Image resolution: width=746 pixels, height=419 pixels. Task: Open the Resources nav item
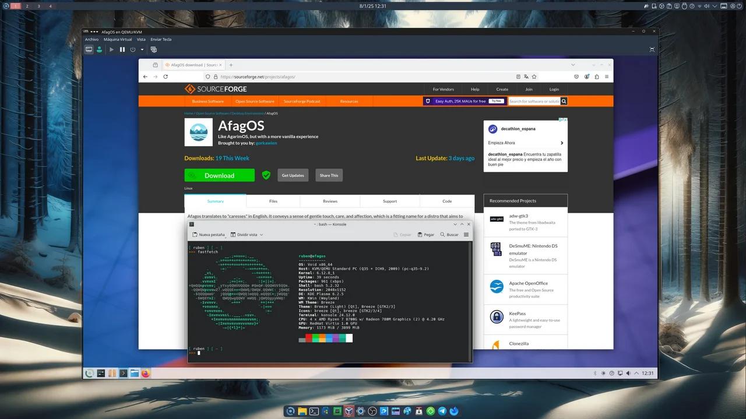click(349, 101)
